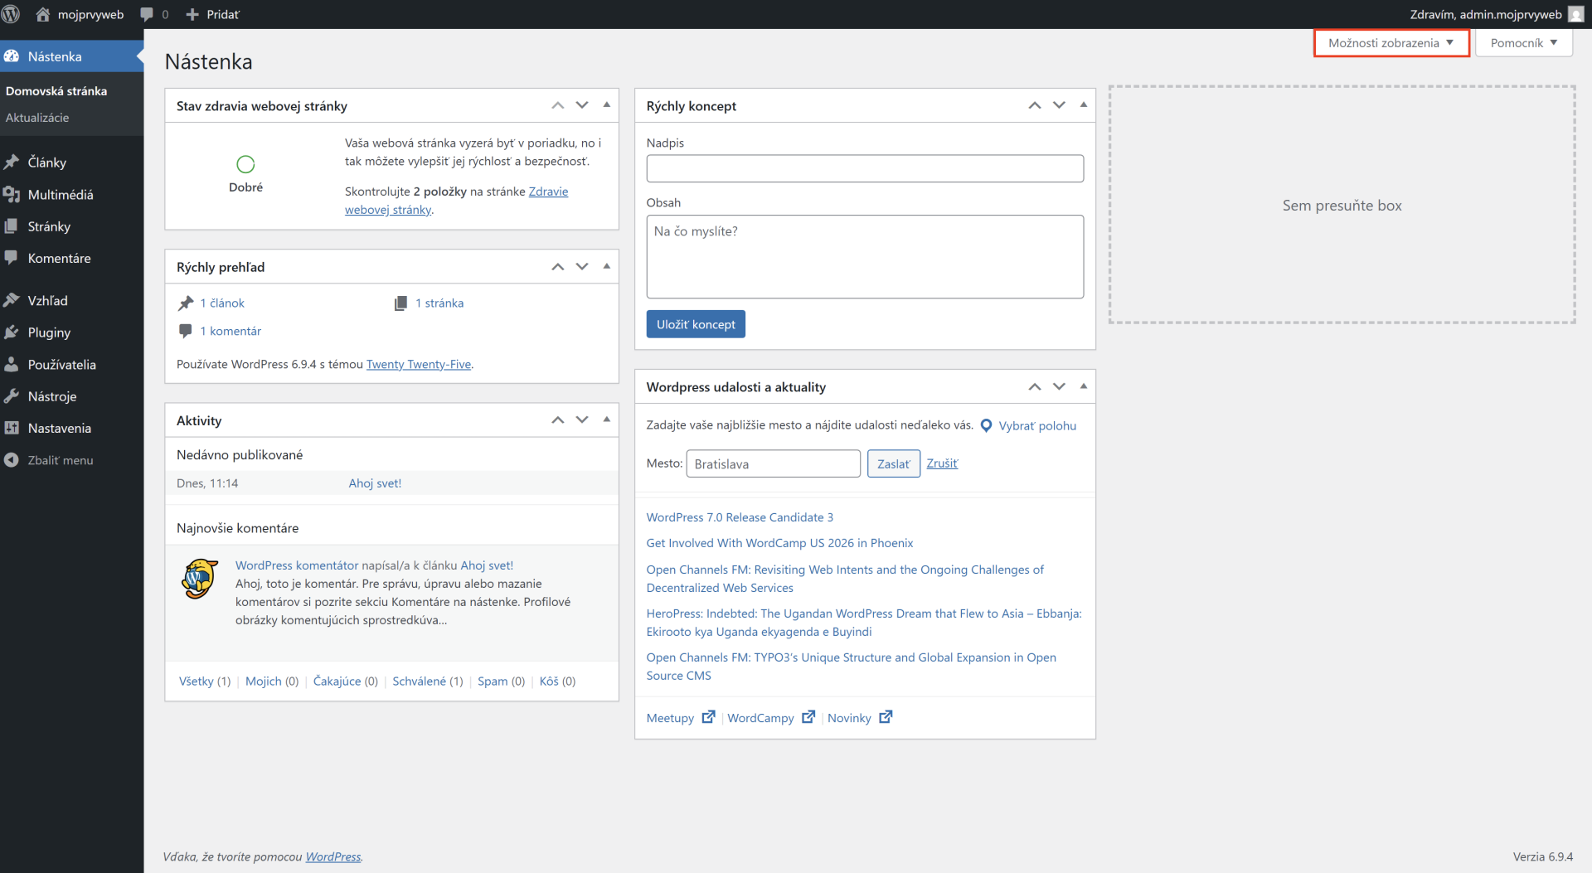Click the Stránky pages icon

coord(12,226)
